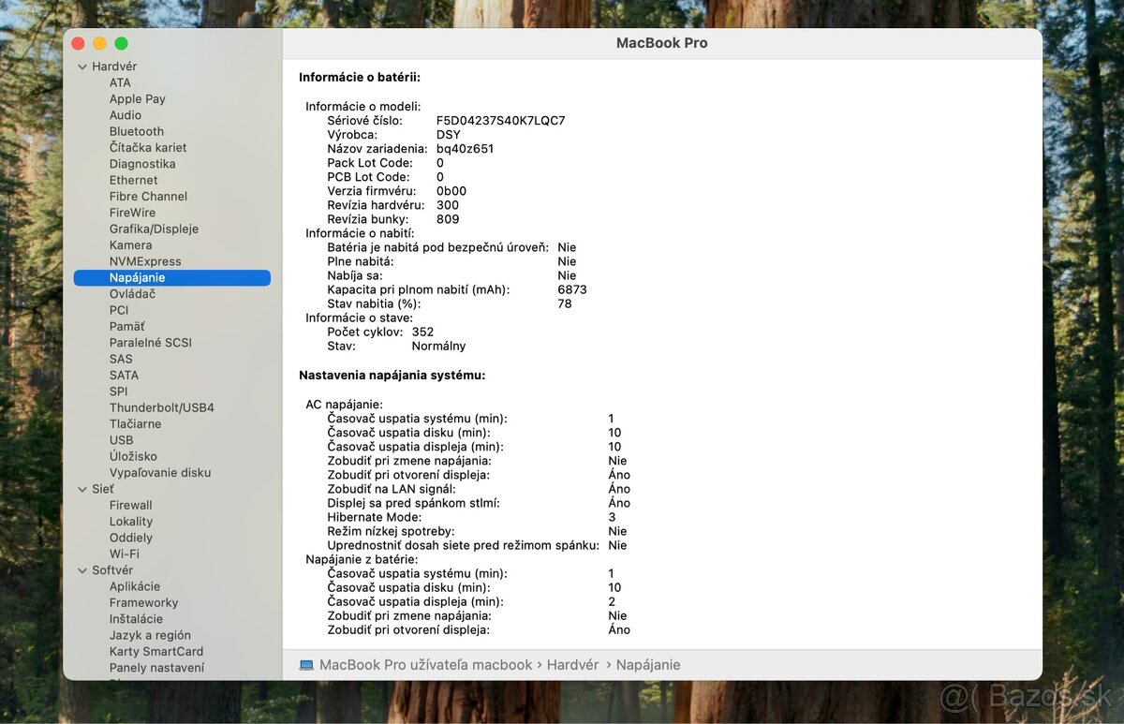
Task: Open Aplikácie software list
Action: pos(134,587)
